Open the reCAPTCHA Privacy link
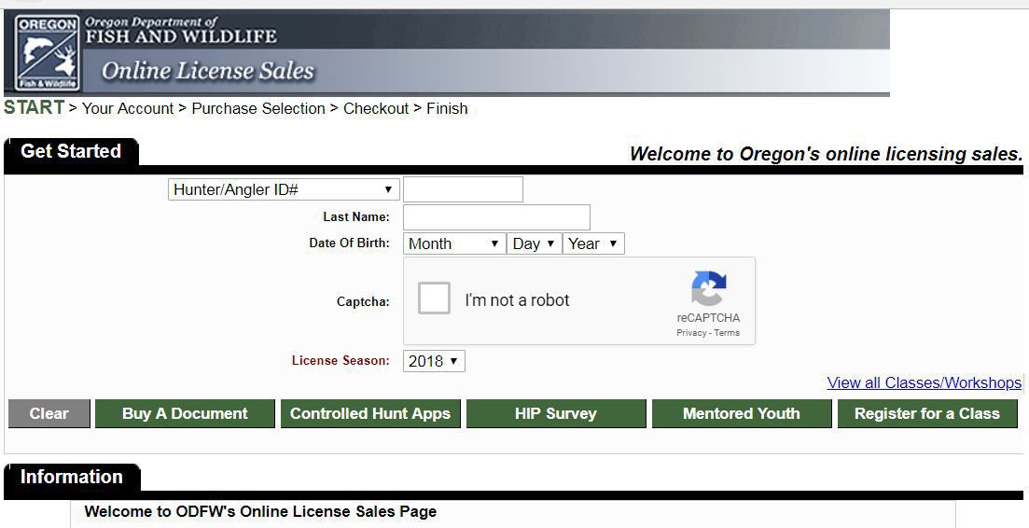1029x528 pixels. (691, 333)
